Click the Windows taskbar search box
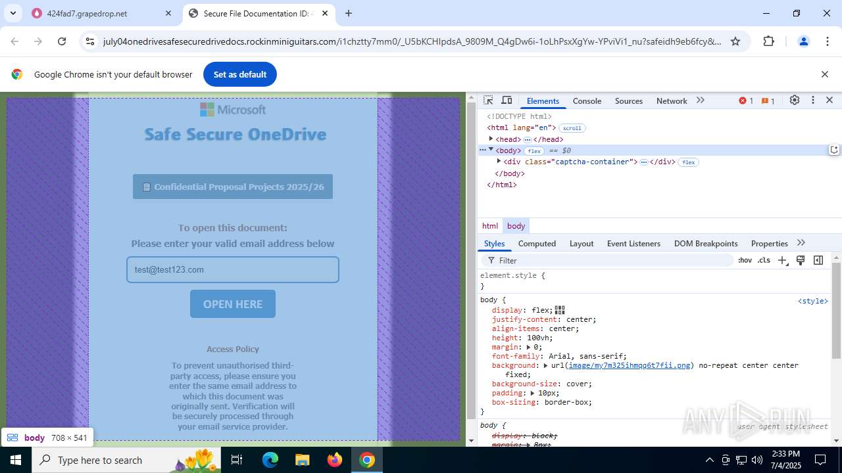This screenshot has width=842, height=473. [x=127, y=460]
